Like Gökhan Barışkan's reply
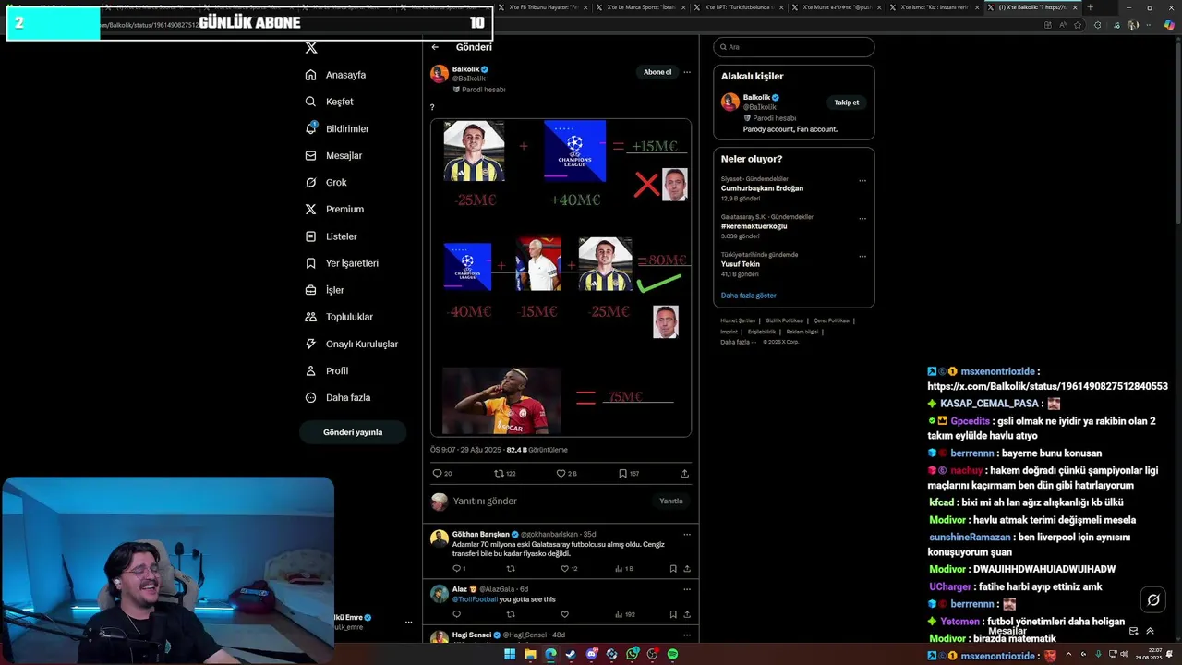Viewport: 1182px width, 665px height. coord(564,569)
